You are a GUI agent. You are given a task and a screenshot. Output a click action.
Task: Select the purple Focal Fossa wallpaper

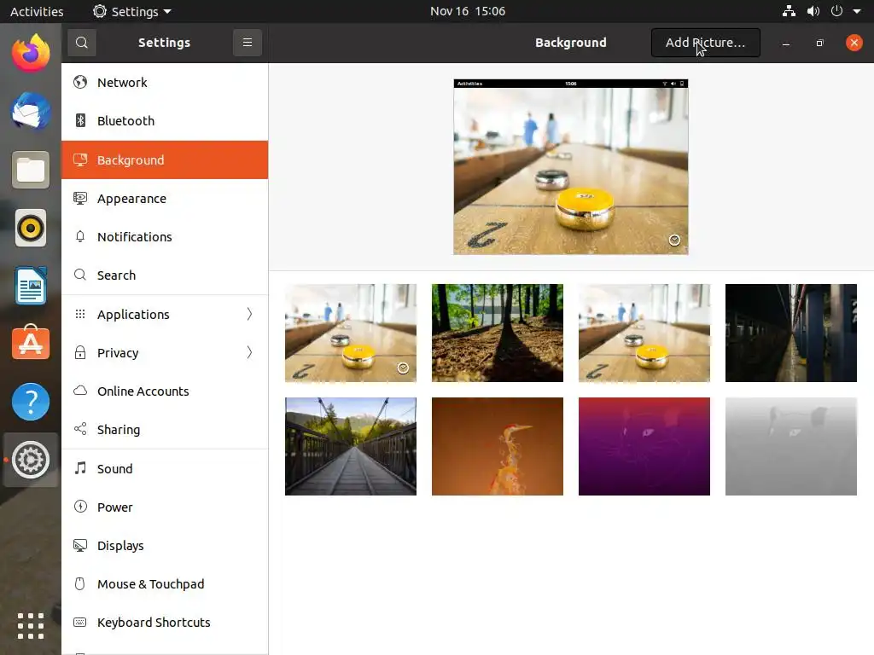[644, 446]
